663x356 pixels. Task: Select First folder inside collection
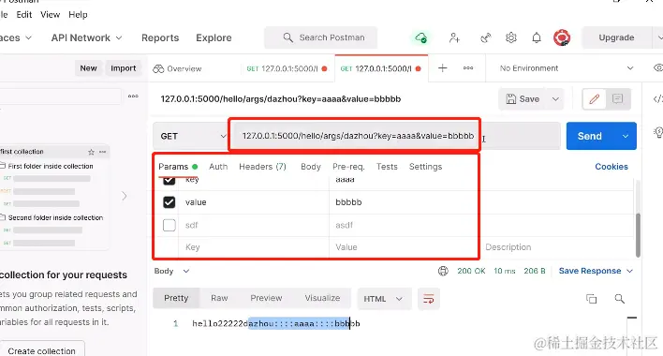tap(51, 166)
